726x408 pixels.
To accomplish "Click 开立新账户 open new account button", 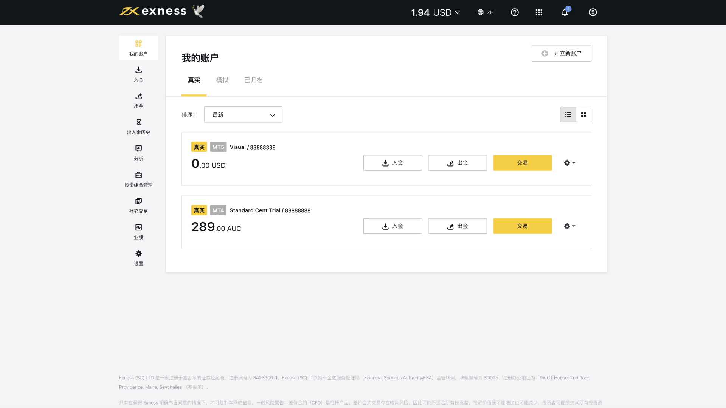I will point(561,53).
